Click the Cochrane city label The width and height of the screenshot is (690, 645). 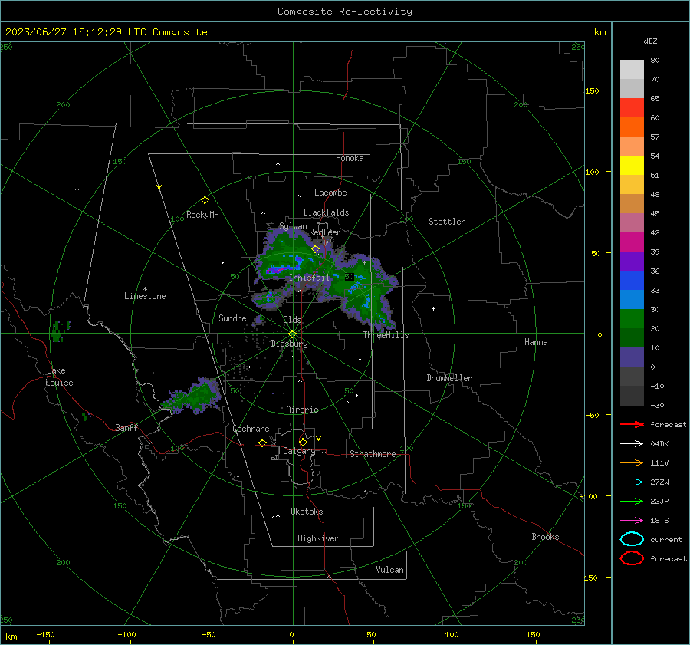pos(251,429)
